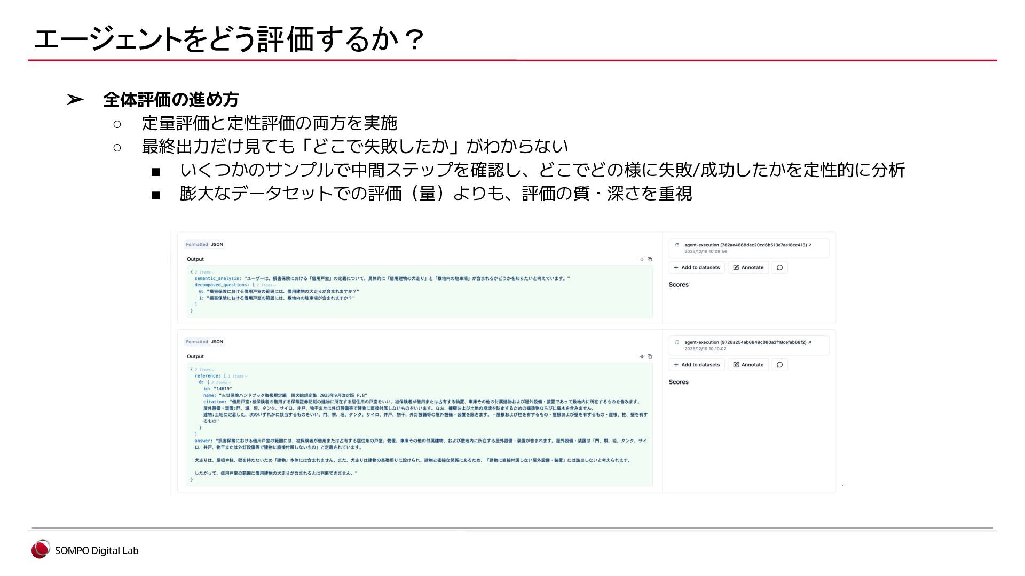Switch first panel view to Formatted

(x=196, y=245)
